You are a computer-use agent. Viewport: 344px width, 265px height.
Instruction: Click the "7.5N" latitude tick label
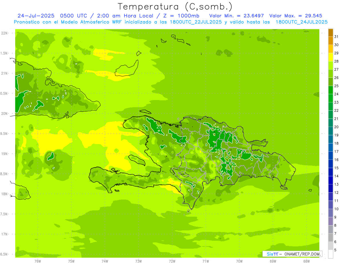[x=4, y=214]
